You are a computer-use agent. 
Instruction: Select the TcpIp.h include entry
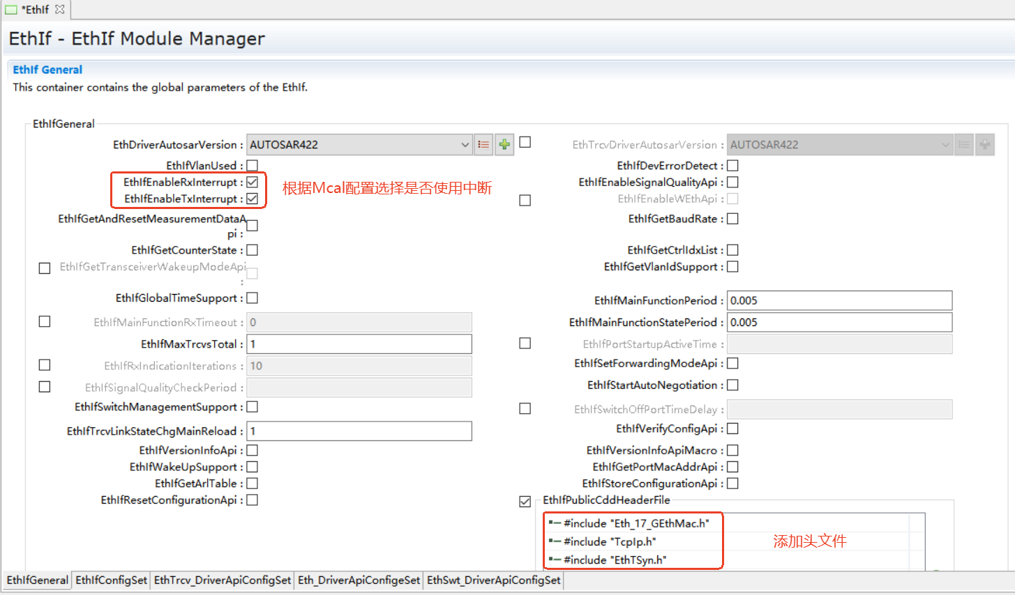[x=609, y=541]
